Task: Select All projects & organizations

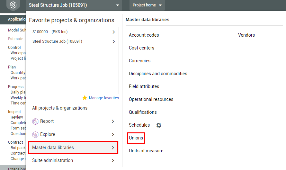Action: click(60, 108)
